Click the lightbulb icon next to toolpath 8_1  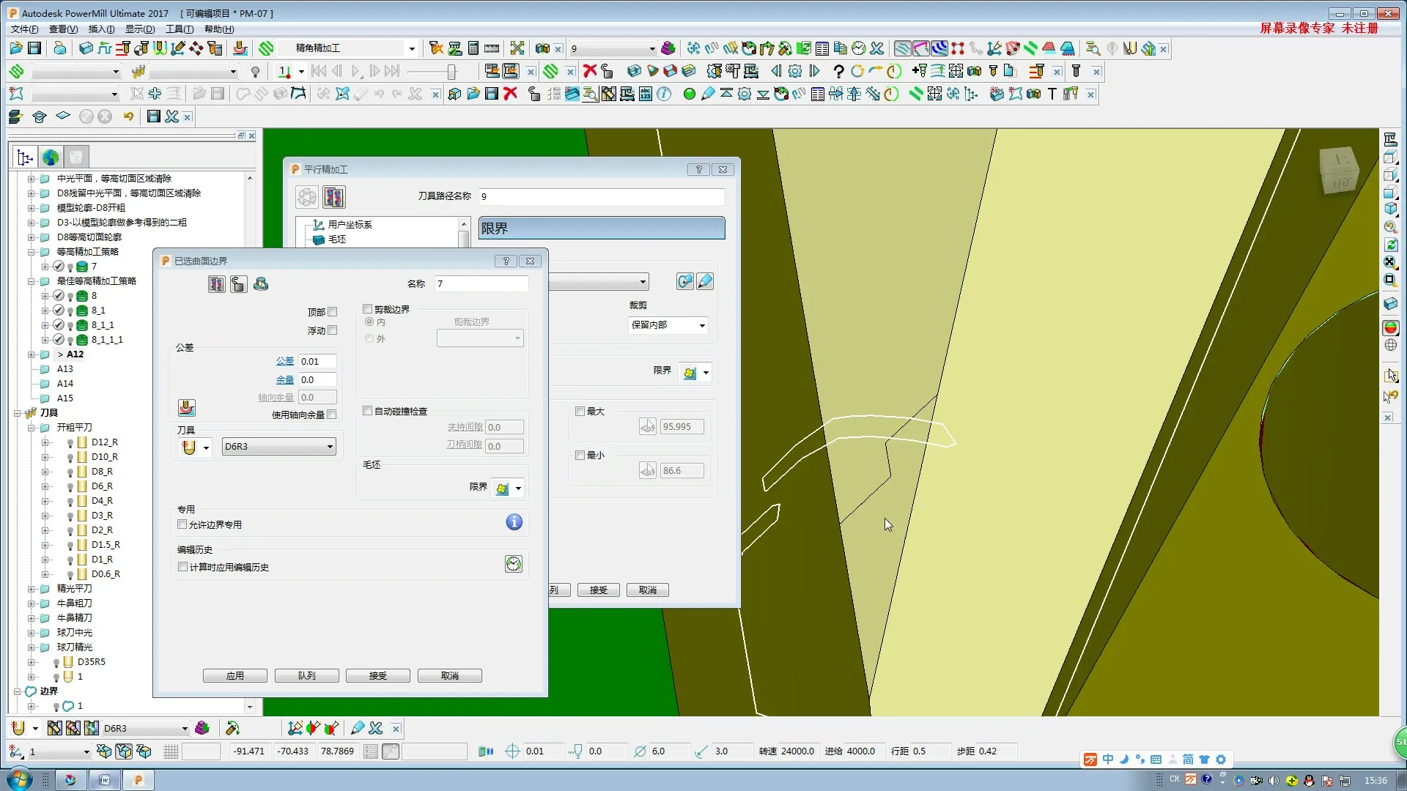pos(70,311)
